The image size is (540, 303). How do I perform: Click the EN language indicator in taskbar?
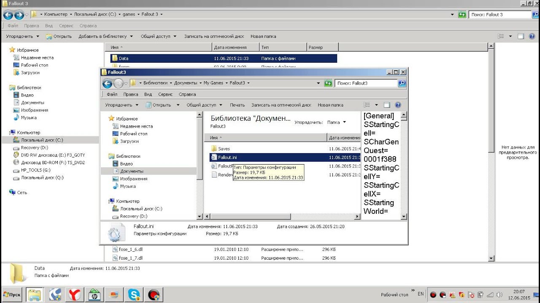[x=421, y=294]
